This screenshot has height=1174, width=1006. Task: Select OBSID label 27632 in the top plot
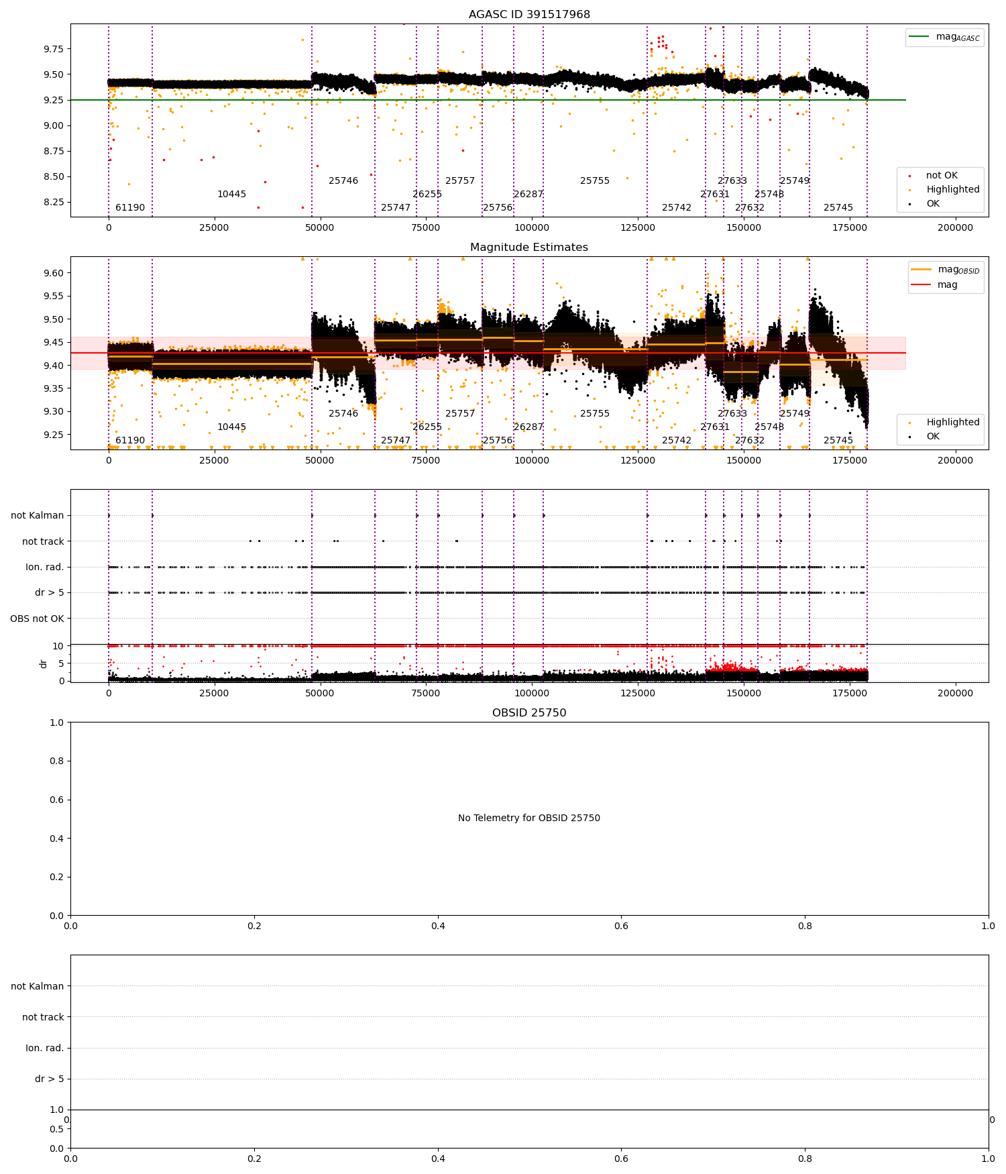(x=750, y=208)
